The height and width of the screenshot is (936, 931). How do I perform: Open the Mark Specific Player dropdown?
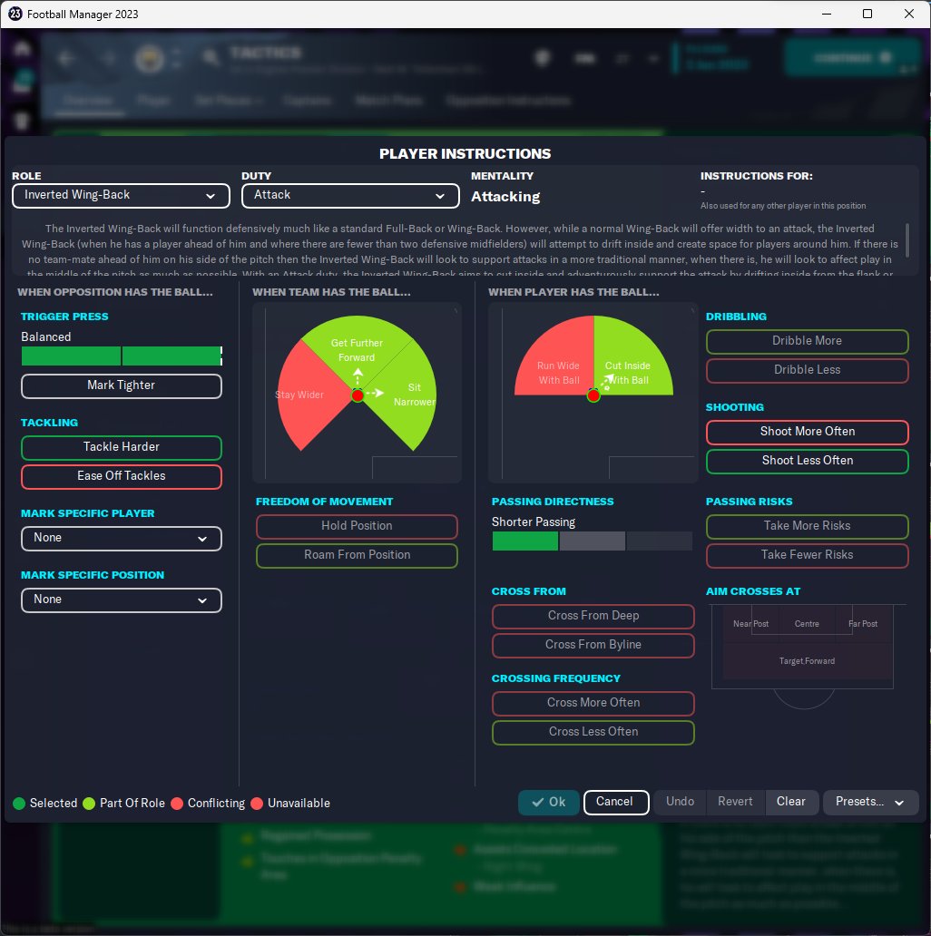point(122,539)
